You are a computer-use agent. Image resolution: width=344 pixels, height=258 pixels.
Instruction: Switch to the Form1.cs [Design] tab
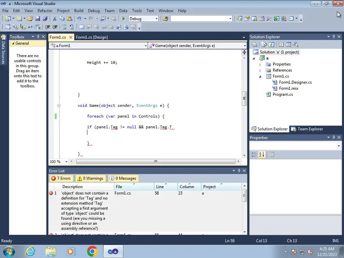(x=92, y=37)
